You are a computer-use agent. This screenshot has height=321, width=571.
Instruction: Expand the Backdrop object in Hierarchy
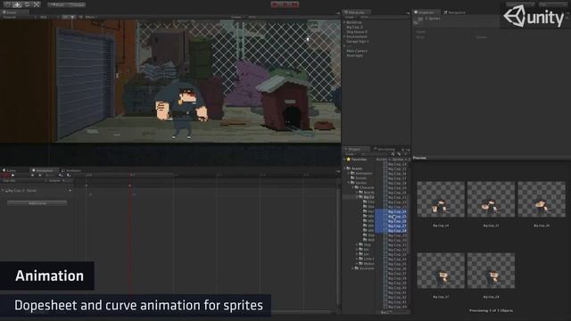[344, 22]
